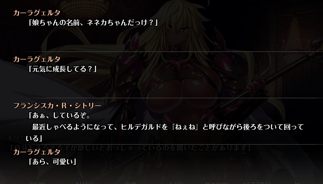Click the speaker name フランシスカ・R・シトリー
323x184 pixels.
tap(57, 106)
